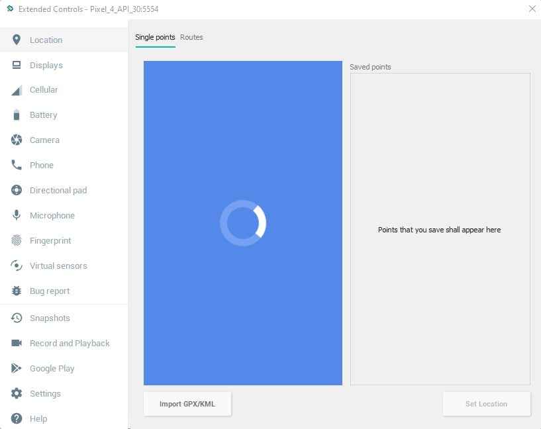Select the Battery label
Screen dimensions: 541x429
pos(44,115)
